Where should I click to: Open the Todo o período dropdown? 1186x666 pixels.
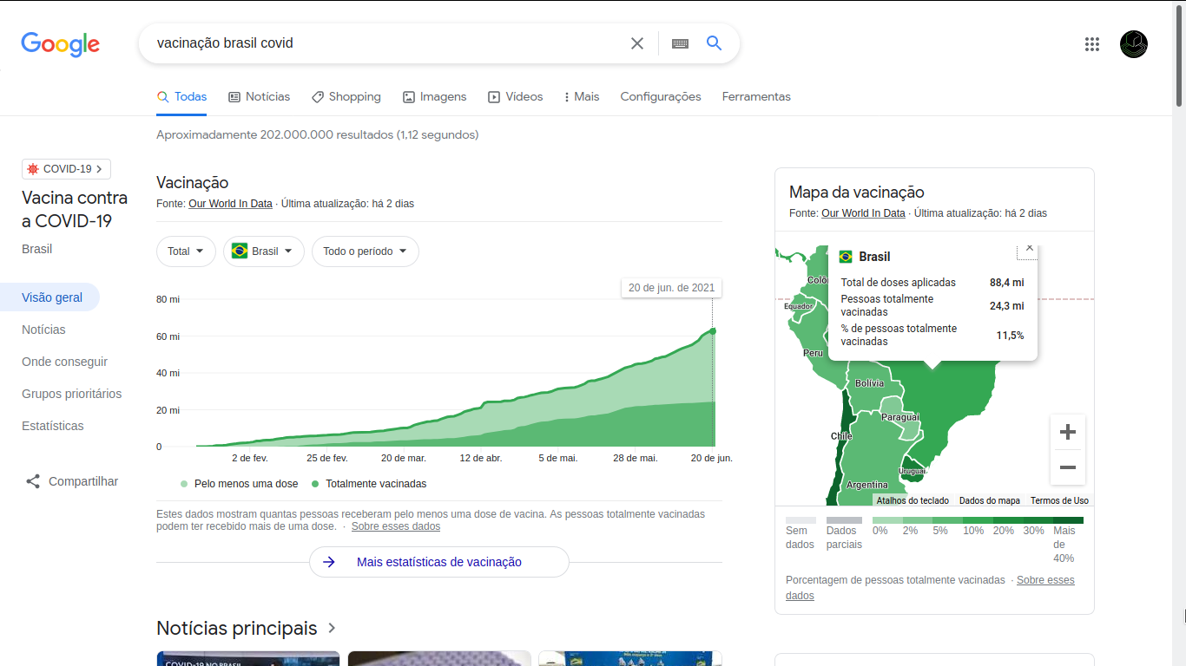pyautogui.click(x=366, y=251)
